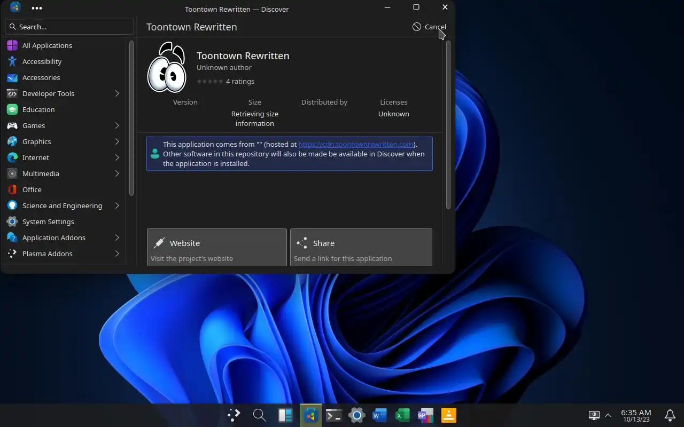Click the Share link button
The width and height of the screenshot is (684, 427).
361,248
